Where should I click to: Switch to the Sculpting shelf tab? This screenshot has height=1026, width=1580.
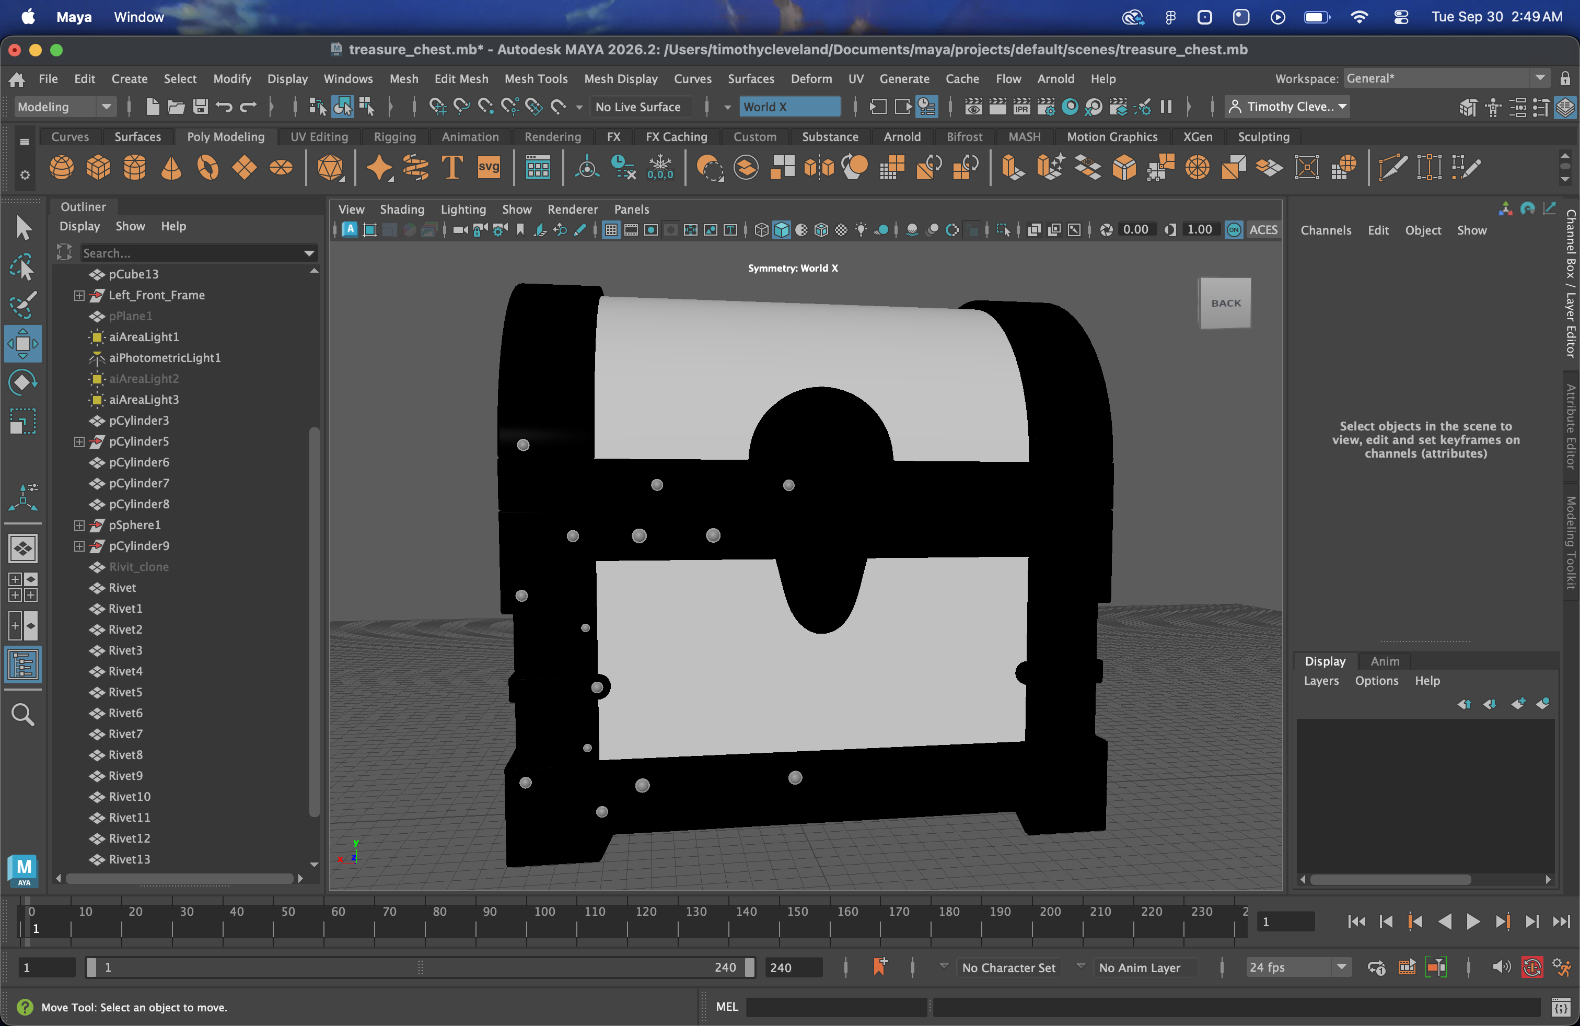[x=1263, y=137]
